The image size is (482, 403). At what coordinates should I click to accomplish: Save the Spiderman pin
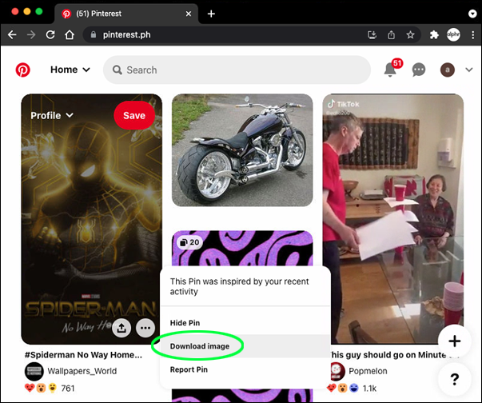[x=134, y=115]
